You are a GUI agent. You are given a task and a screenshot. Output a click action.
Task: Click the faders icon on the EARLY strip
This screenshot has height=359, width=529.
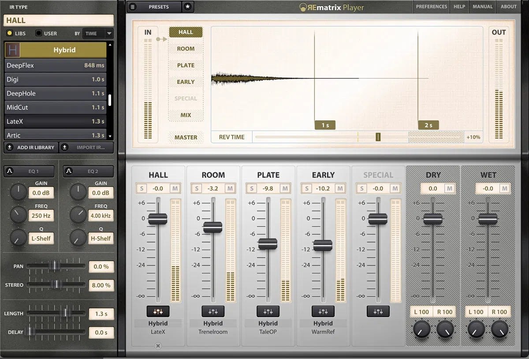pos(323,311)
